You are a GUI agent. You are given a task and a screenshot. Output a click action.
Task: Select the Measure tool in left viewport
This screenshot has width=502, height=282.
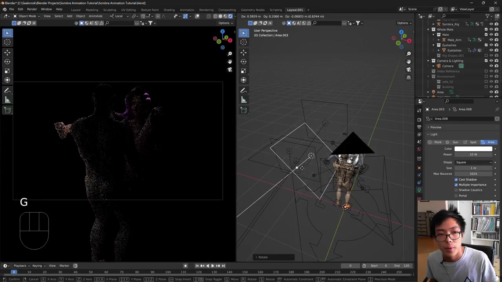click(7, 100)
